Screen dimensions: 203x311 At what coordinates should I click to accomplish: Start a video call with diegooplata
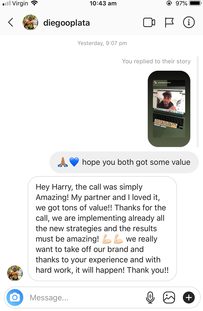click(149, 23)
